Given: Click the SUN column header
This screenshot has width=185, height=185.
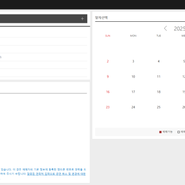Looking at the screenshot, I should point(107,36).
